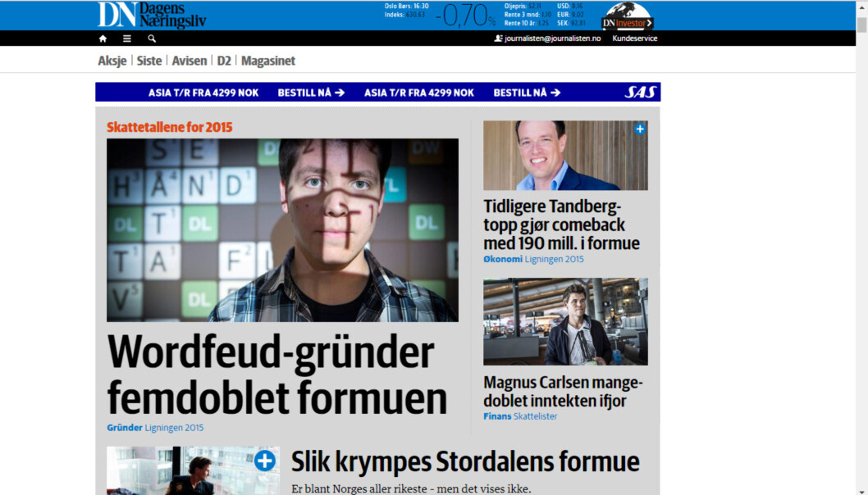Open the Aksje section
The width and height of the screenshot is (868, 495).
(x=112, y=61)
